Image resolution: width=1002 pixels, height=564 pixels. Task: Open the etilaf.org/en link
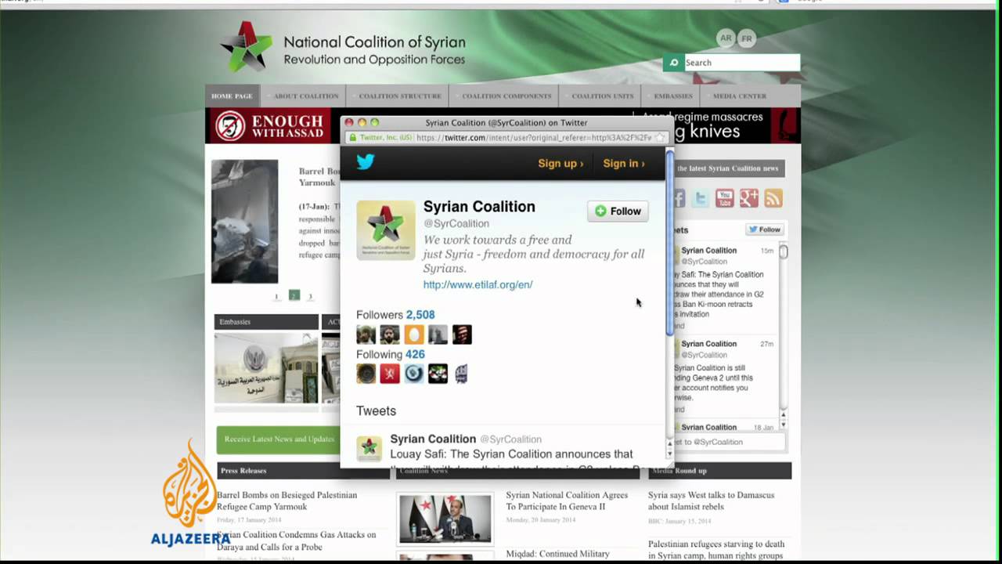click(478, 284)
